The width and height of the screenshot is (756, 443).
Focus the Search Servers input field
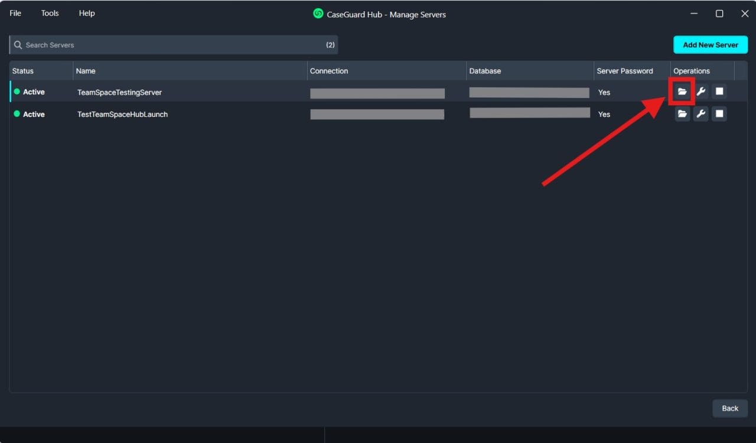(x=171, y=45)
